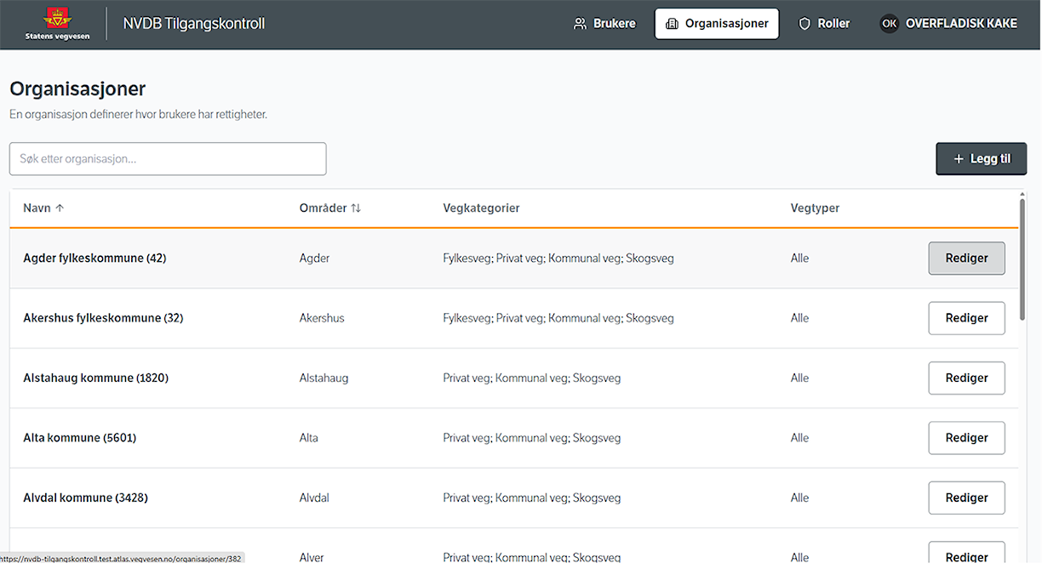Image resolution: width=1042 pixels, height=586 pixels.
Task: Click the Akershus area cell
Action: pos(322,318)
